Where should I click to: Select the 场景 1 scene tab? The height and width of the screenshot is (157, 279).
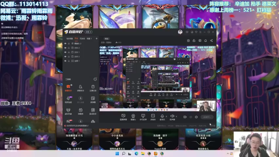(89, 39)
